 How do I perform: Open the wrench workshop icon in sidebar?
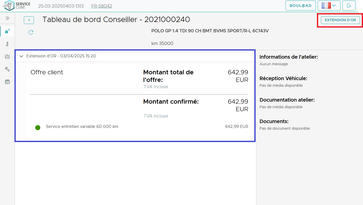tap(7, 69)
